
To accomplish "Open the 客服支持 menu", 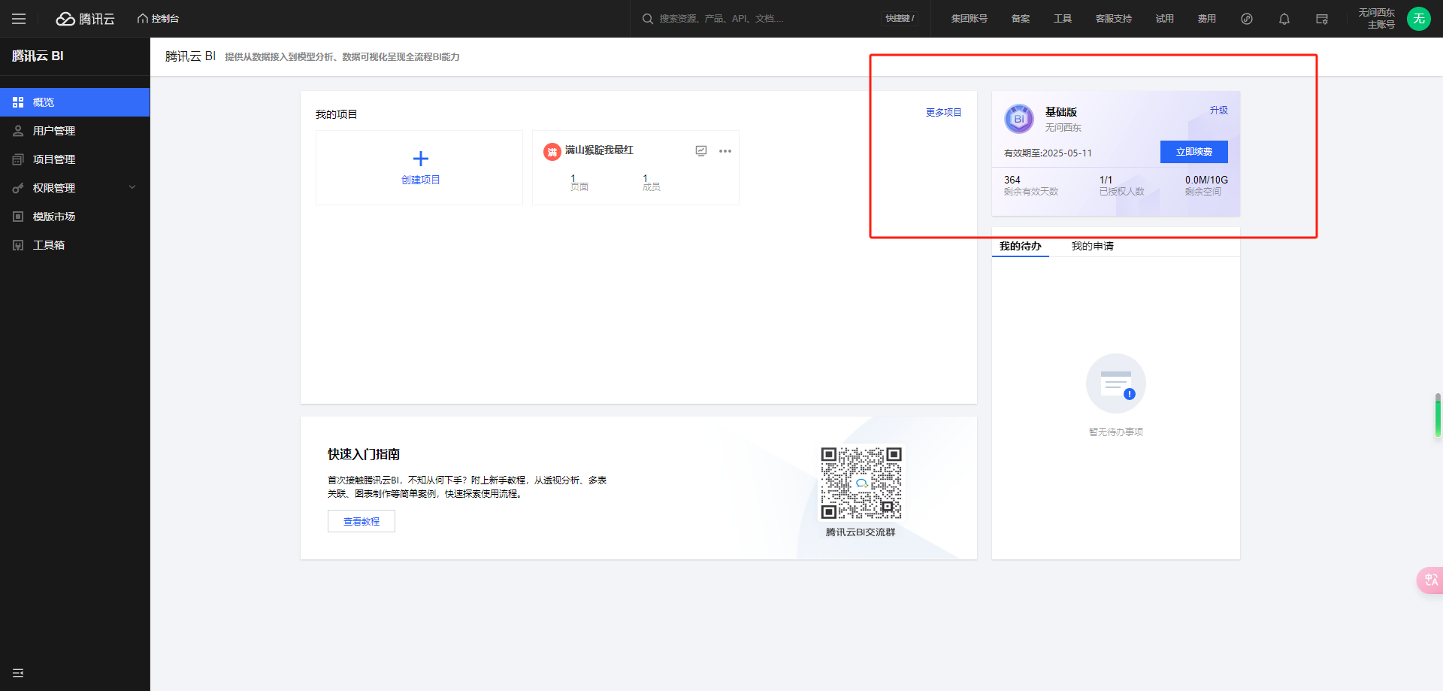I will [1114, 19].
